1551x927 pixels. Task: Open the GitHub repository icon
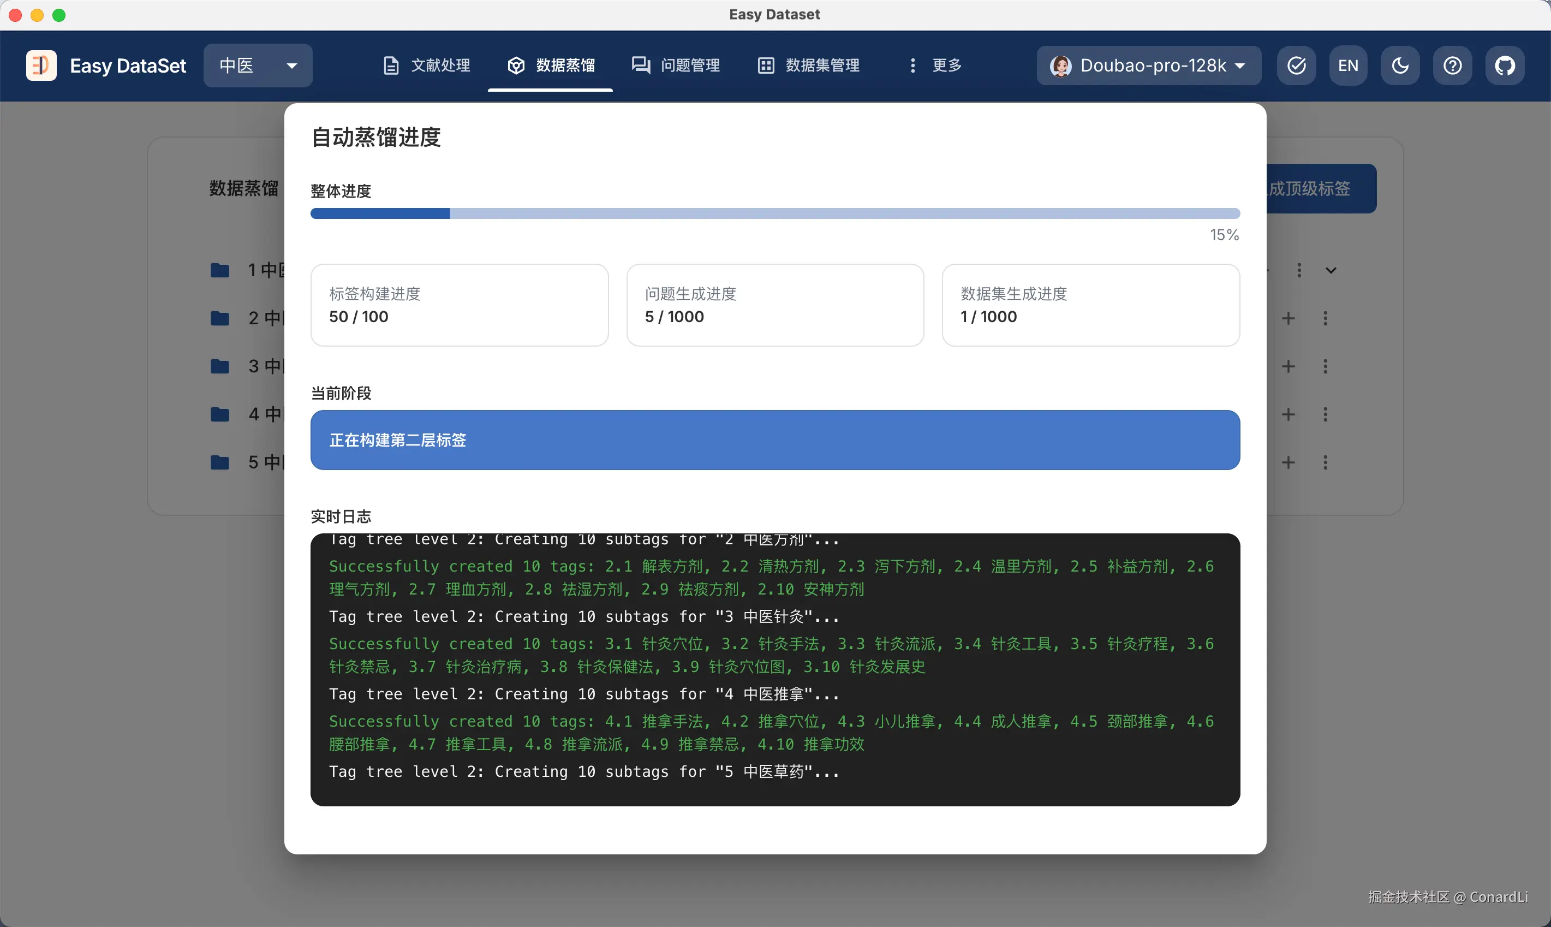click(x=1504, y=66)
